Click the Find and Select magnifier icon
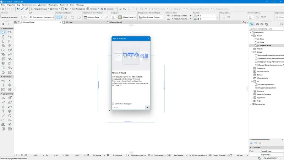Screen dimensions: 284x160 coord(125,9)
